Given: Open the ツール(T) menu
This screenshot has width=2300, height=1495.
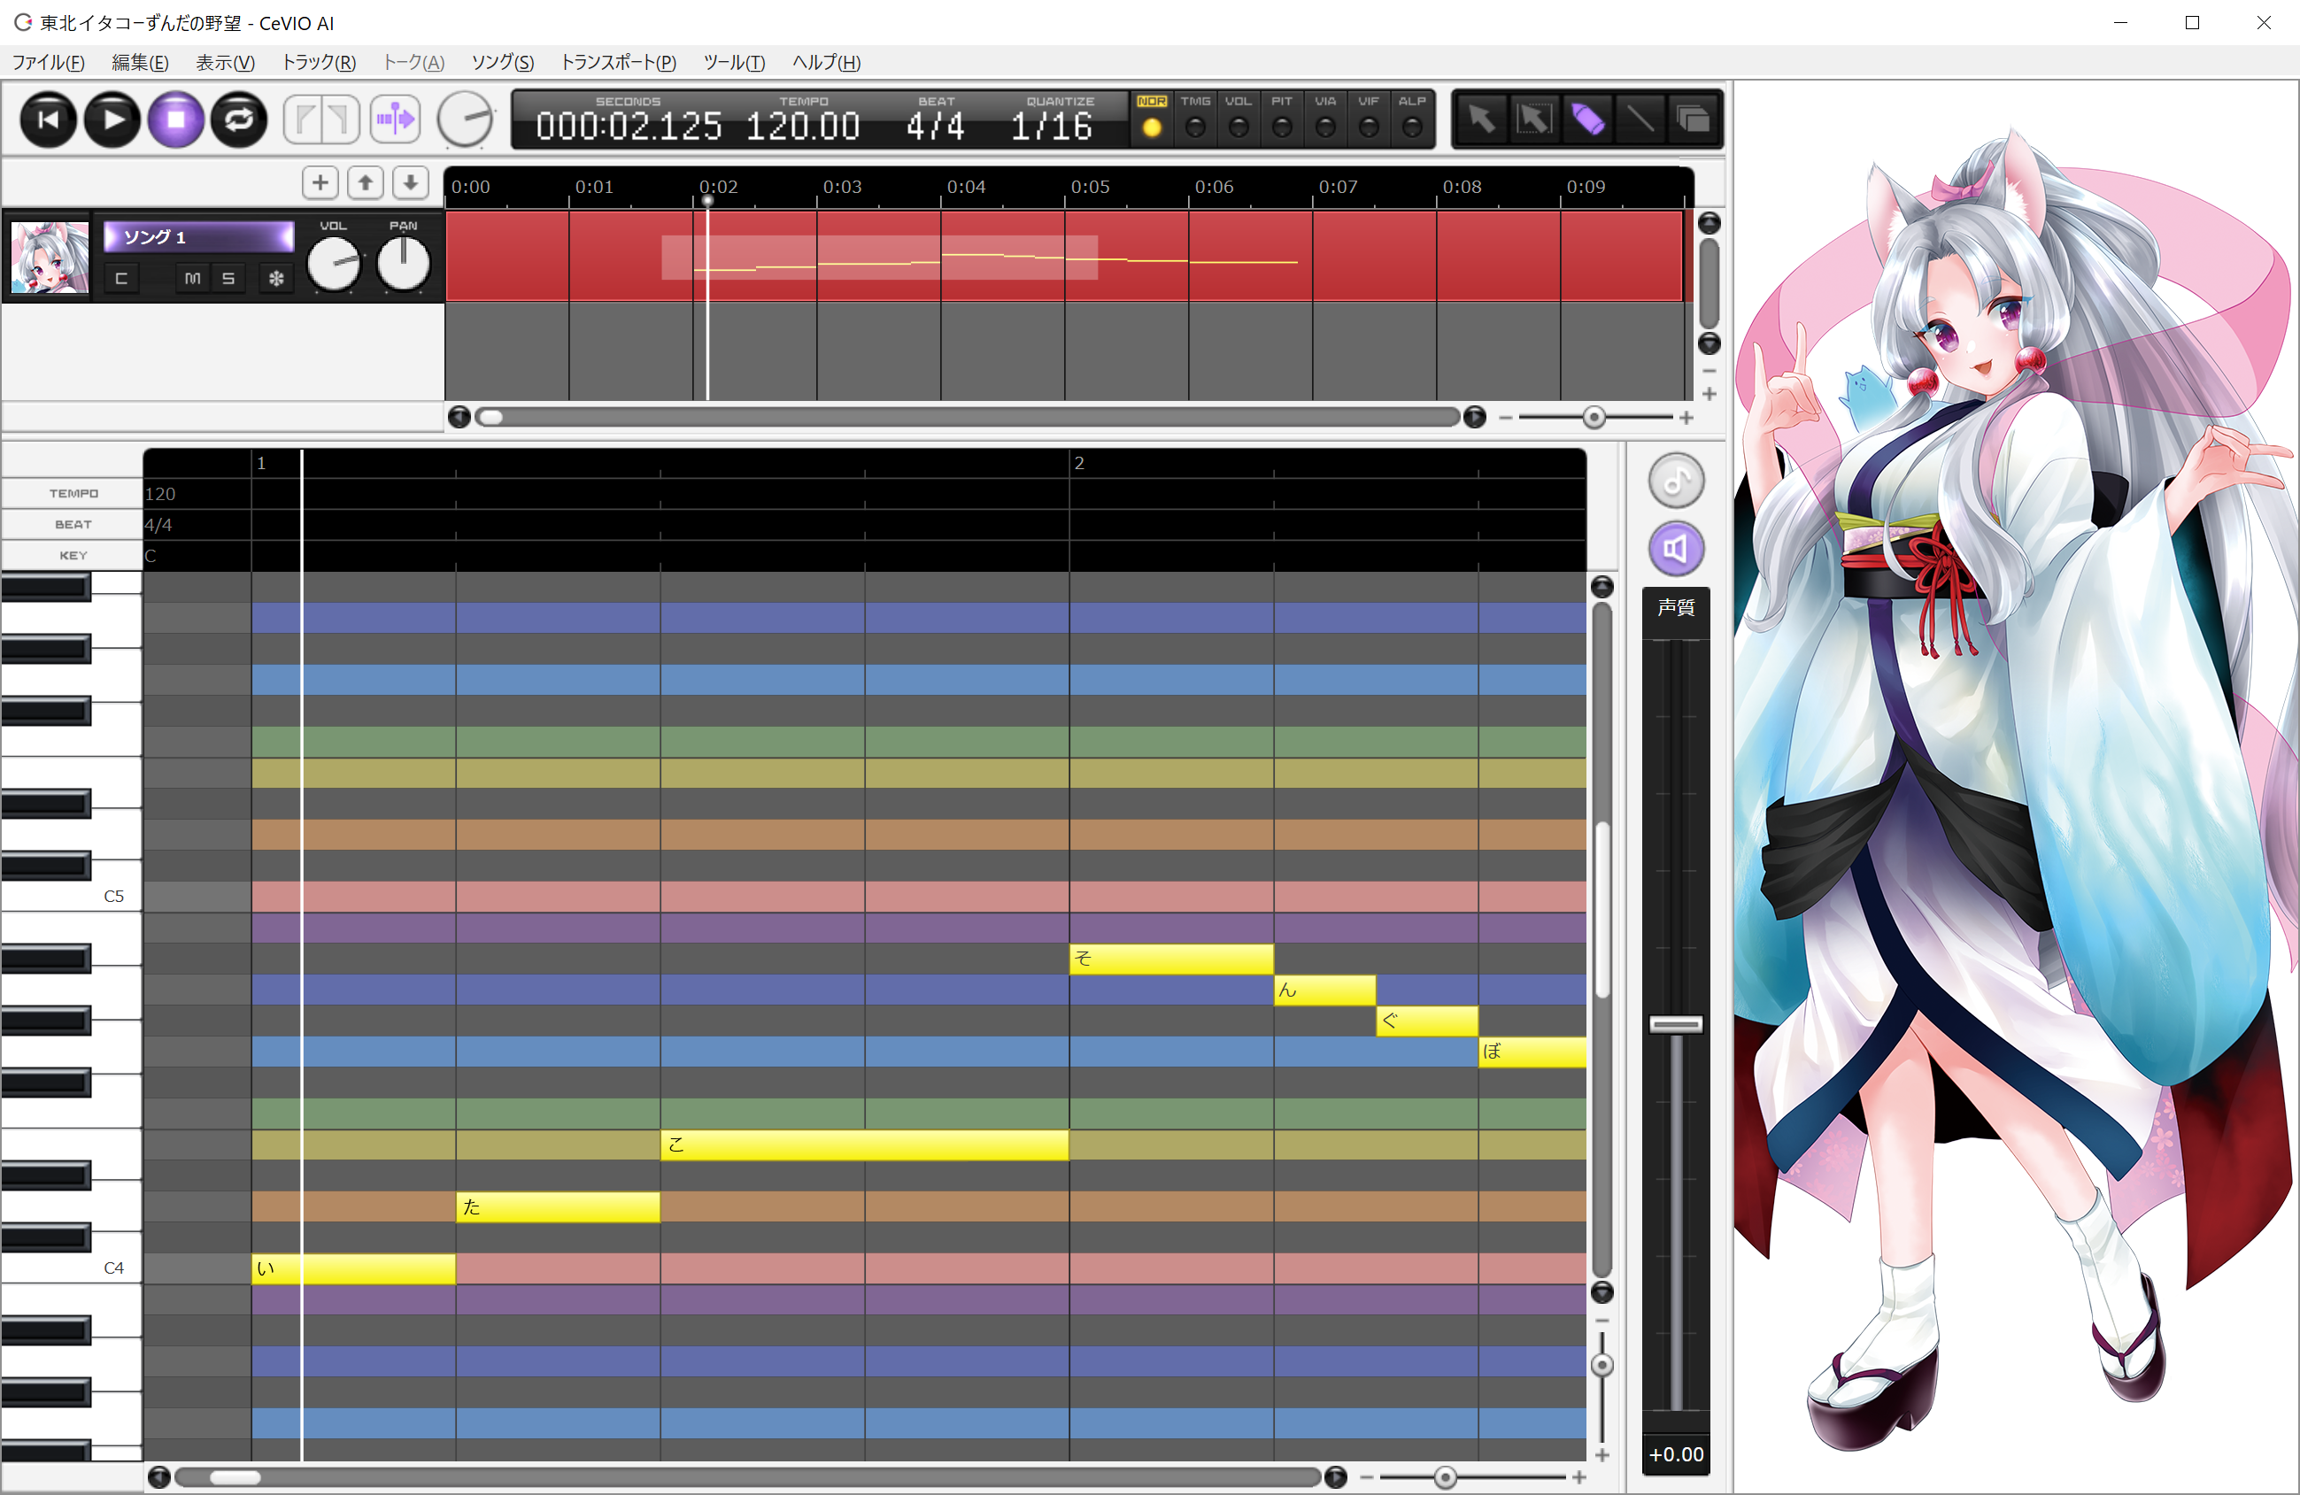Looking at the screenshot, I should tap(735, 63).
